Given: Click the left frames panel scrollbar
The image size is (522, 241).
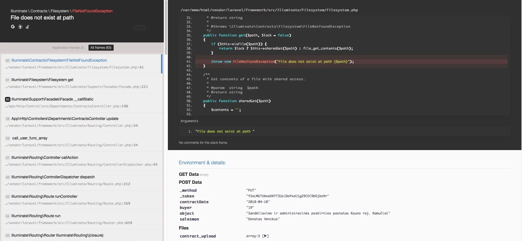Looking at the screenshot, I should tap(165, 27).
